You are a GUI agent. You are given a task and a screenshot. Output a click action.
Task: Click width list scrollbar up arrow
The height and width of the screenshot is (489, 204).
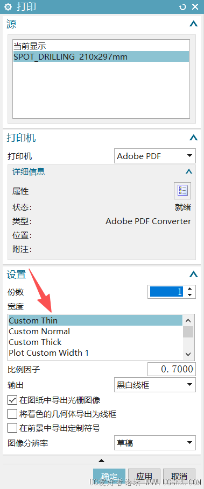pyautogui.click(x=188, y=320)
